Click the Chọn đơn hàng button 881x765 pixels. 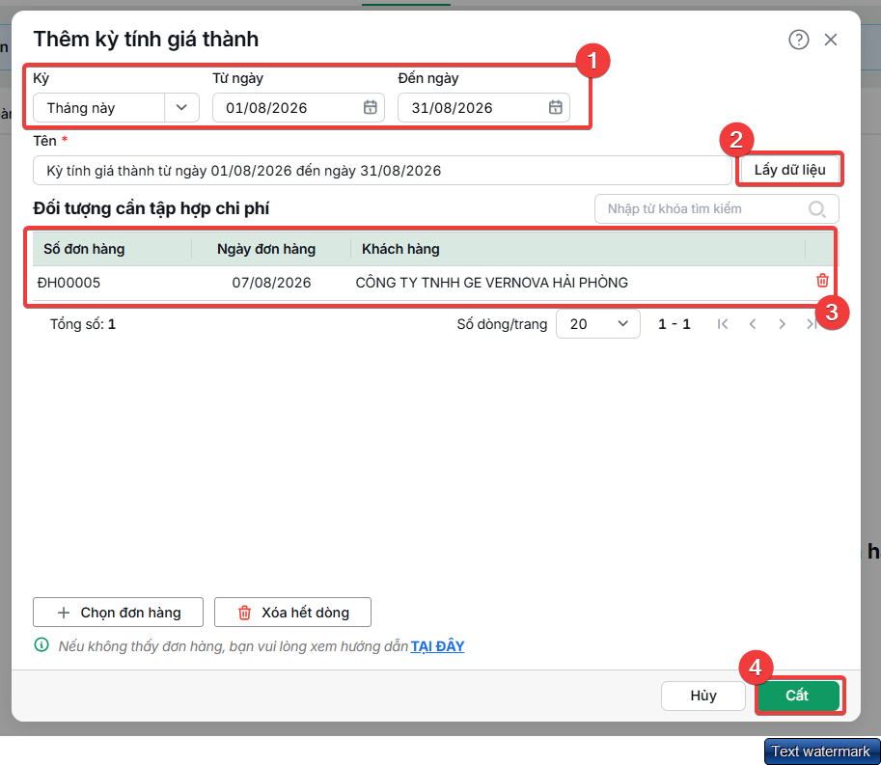118,613
